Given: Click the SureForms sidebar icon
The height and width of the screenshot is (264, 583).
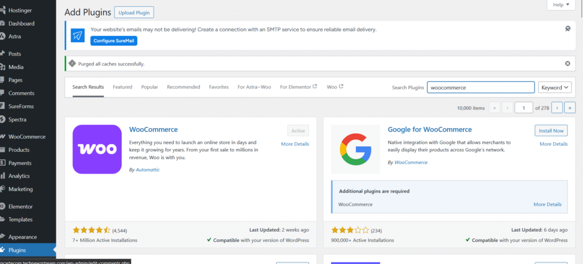Looking at the screenshot, I should point(2,106).
